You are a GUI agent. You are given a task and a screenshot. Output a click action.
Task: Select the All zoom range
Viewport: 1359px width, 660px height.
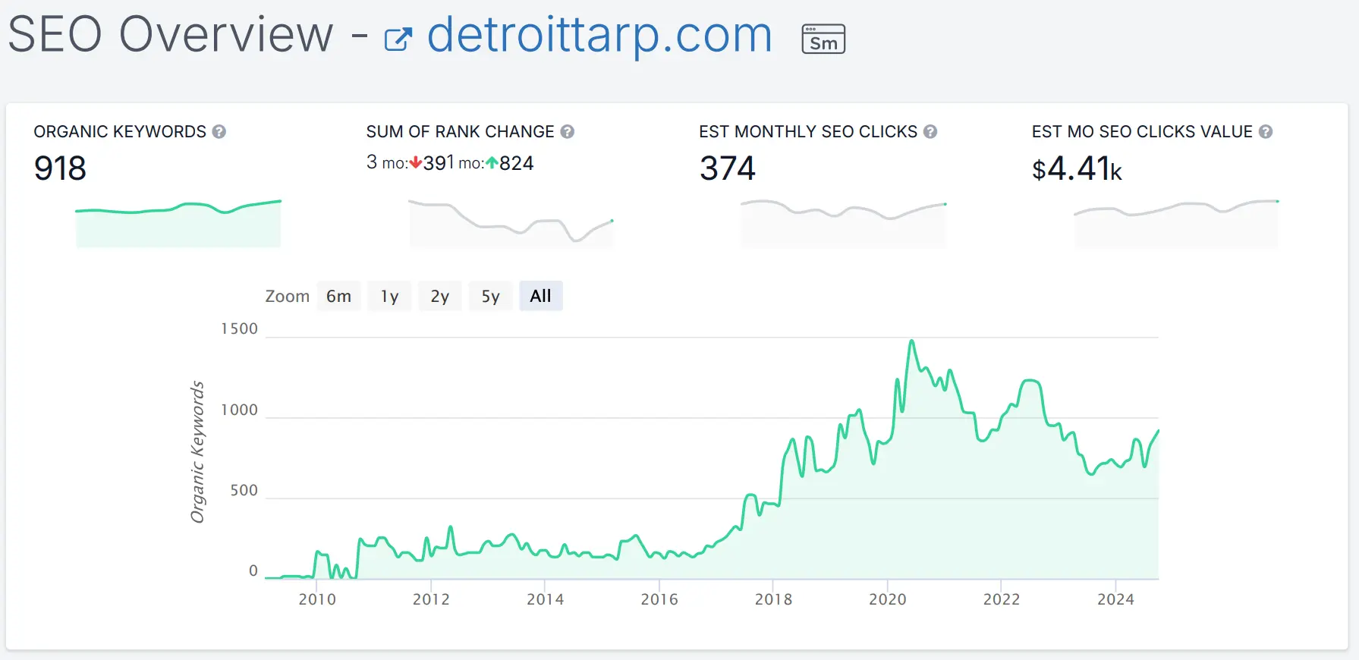coord(540,296)
